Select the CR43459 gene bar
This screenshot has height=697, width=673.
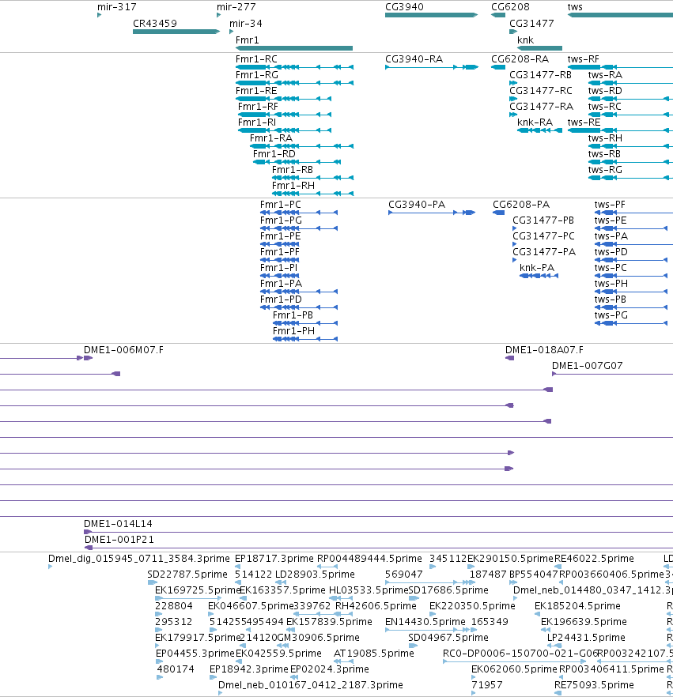click(176, 32)
